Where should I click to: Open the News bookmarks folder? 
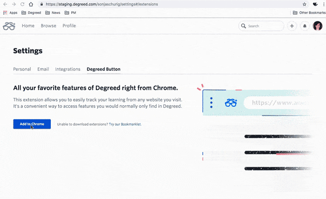point(53,13)
